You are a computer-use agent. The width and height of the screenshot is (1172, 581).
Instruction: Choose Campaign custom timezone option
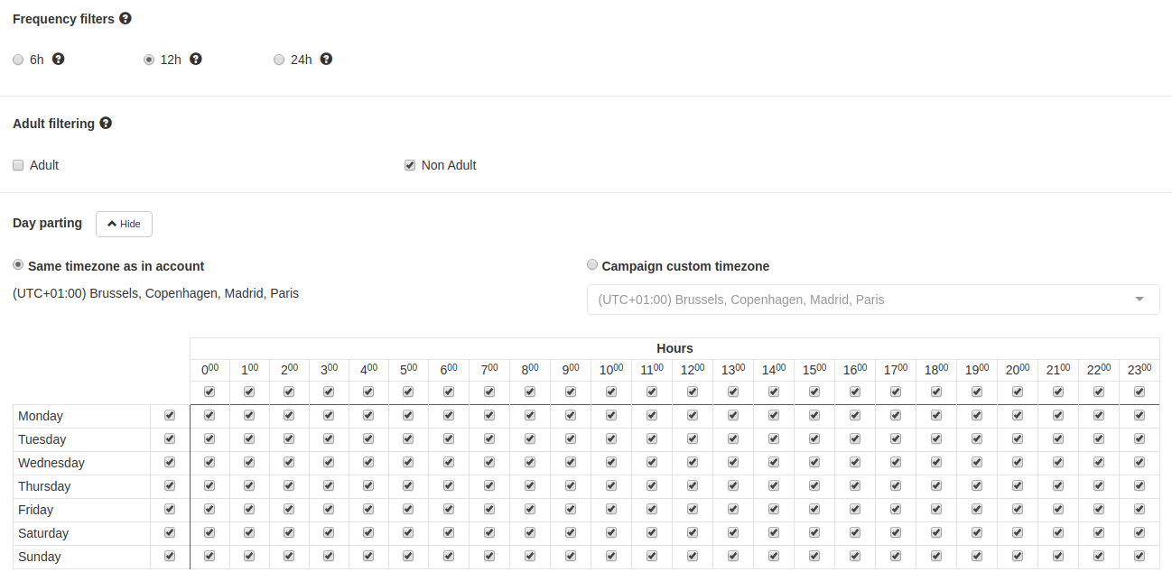click(592, 265)
